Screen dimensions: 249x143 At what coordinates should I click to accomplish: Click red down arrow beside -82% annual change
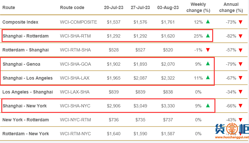pos(240,36)
